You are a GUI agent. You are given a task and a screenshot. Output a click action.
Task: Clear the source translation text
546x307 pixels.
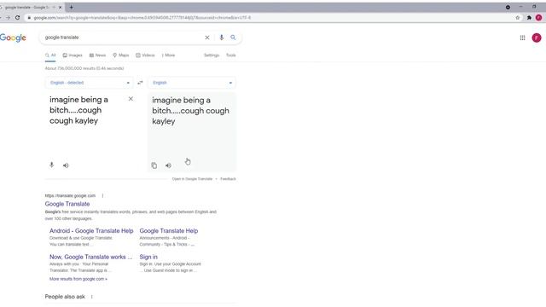131,99
